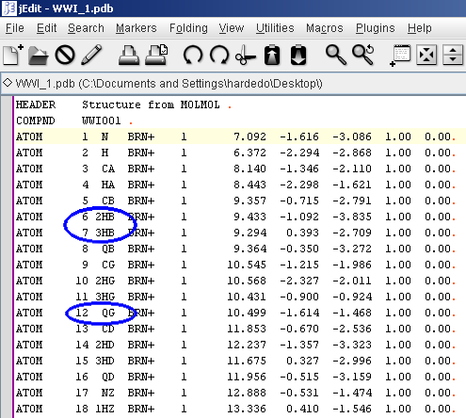Click atom name 2HG in row 10
The height and width of the screenshot is (418, 466).
tap(104, 281)
